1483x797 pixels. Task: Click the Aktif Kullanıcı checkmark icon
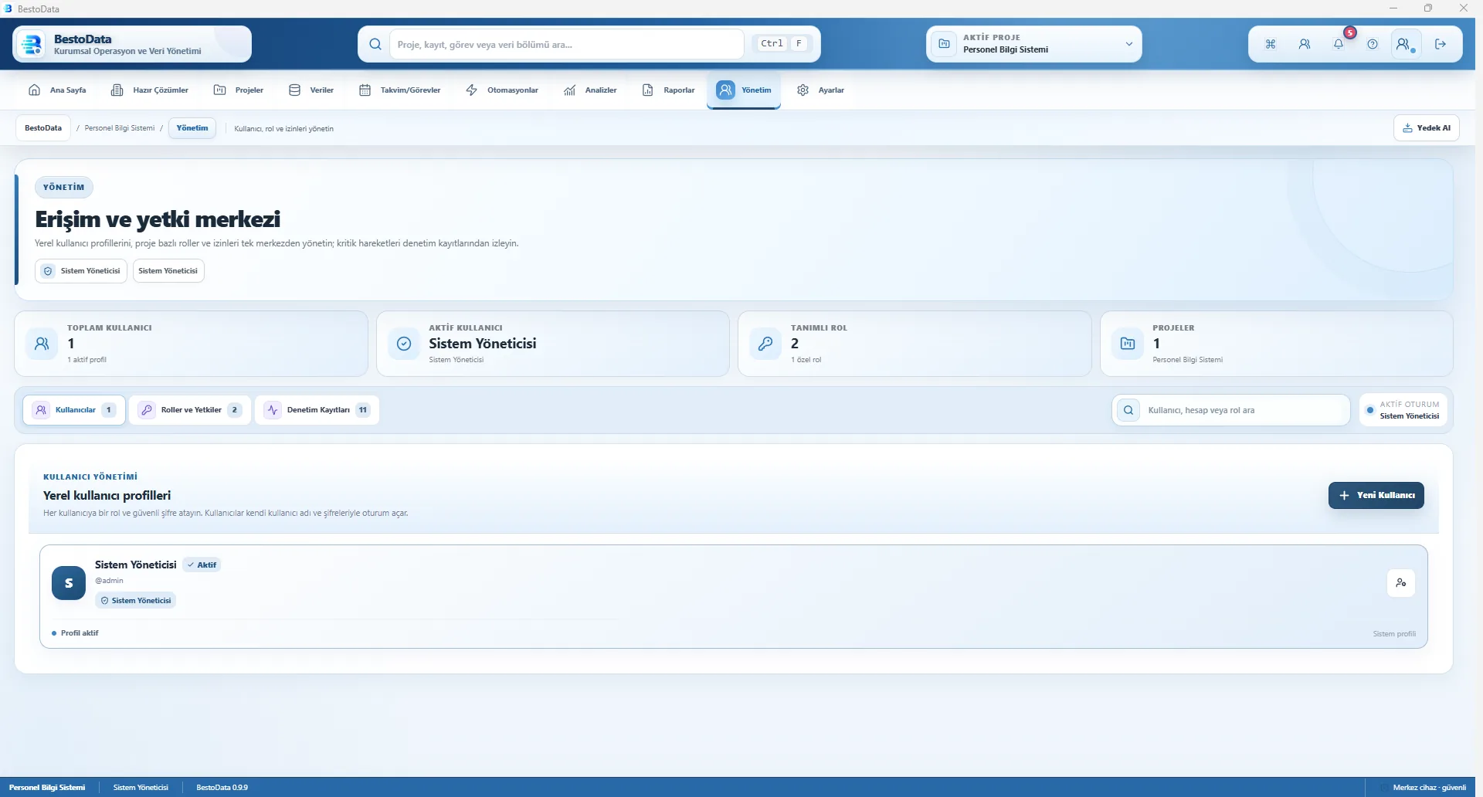(x=404, y=344)
